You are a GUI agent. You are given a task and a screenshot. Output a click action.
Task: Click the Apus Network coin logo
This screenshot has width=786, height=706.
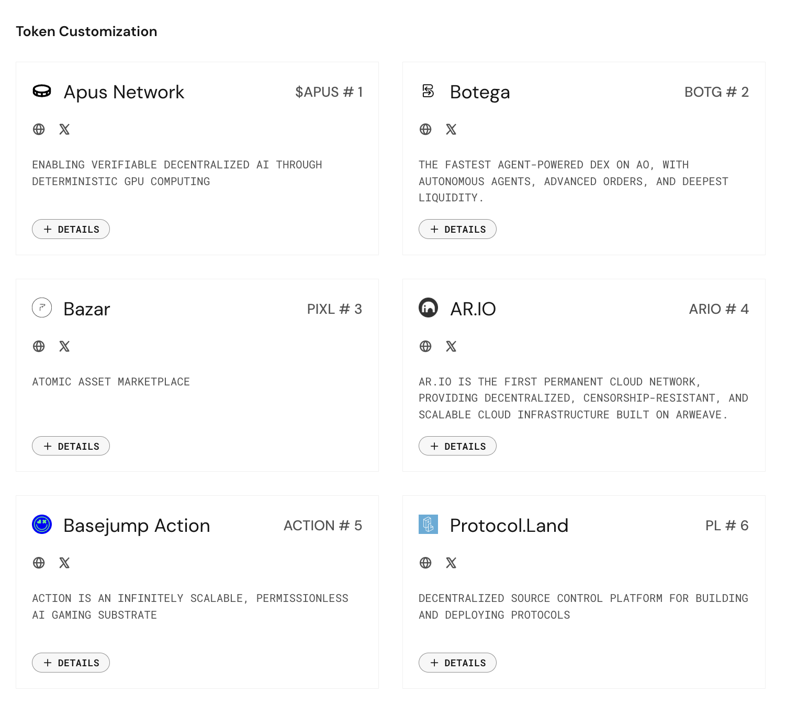42,91
